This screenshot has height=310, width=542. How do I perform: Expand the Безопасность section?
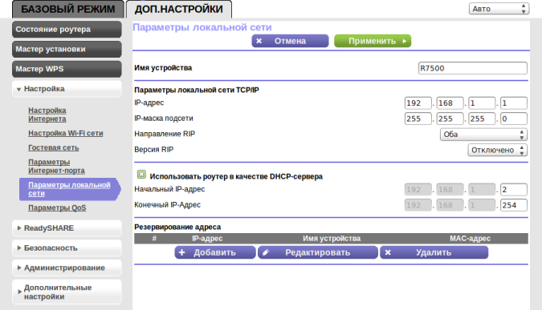67,248
